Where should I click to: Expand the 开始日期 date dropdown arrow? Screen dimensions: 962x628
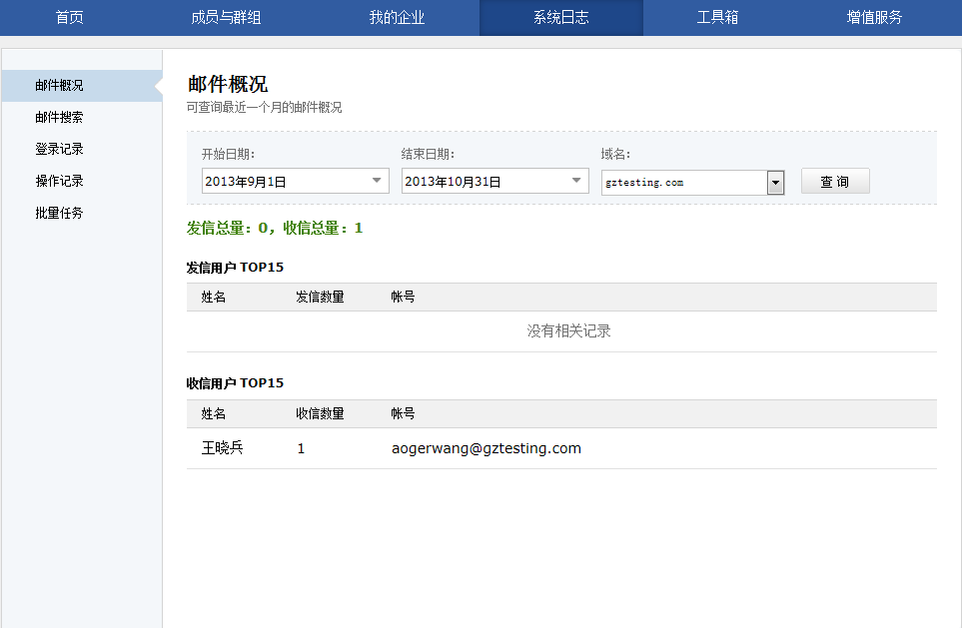377,181
